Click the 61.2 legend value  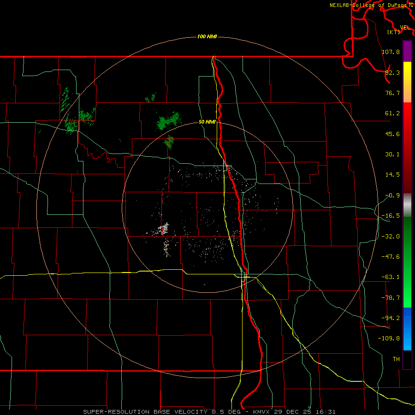pos(392,113)
